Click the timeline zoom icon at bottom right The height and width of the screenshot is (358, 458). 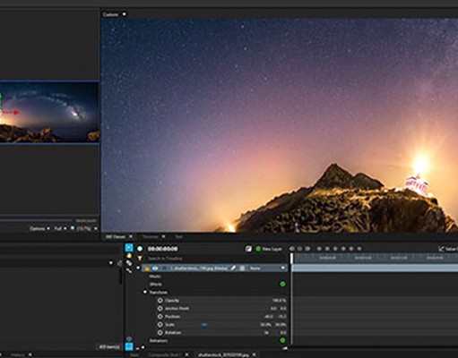(x=284, y=348)
